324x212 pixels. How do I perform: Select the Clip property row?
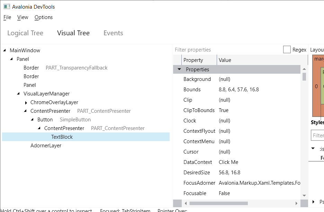236,100
